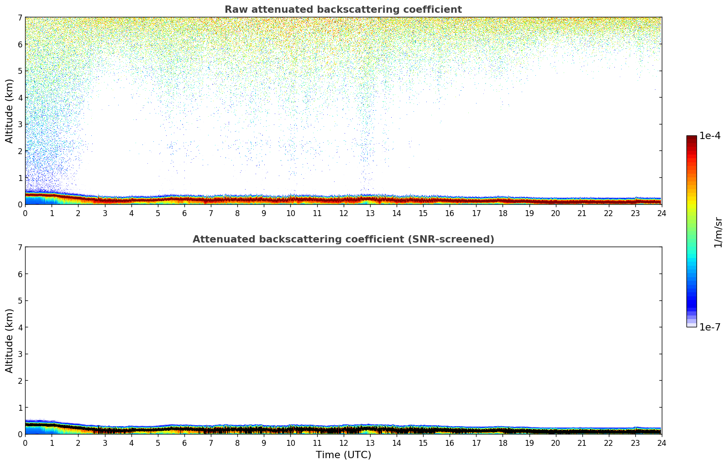This screenshot has height=465, width=728.
Task: Click the '1/m/sr' colorbar unit label
Action: click(718, 232)
